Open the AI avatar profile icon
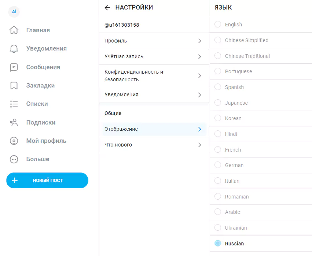The width and height of the screenshot is (312, 256). coord(14,11)
